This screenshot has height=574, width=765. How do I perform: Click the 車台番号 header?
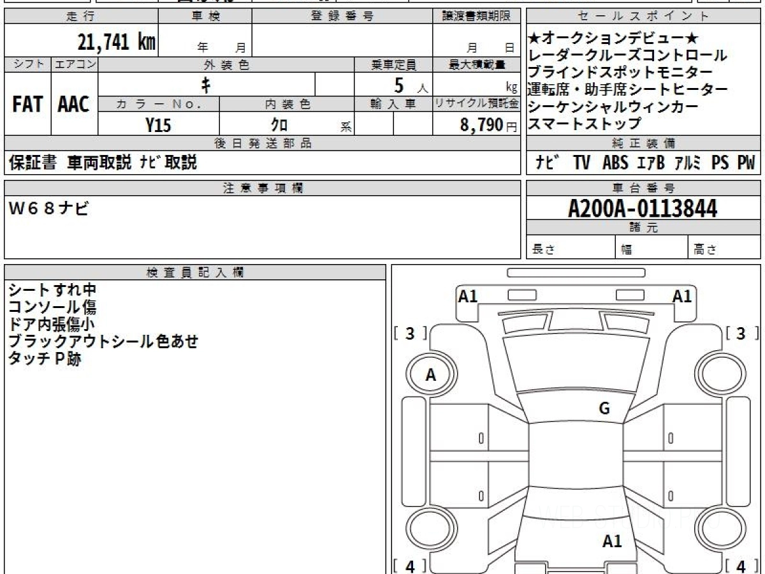click(644, 188)
